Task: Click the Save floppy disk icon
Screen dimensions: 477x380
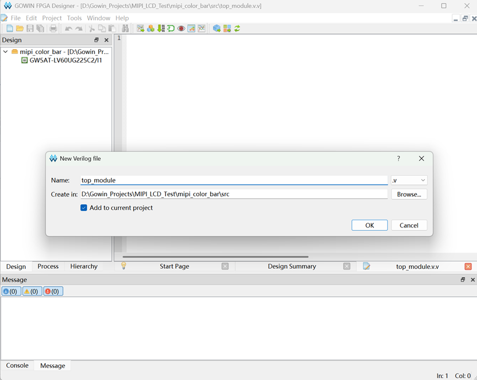Action: 30,29
